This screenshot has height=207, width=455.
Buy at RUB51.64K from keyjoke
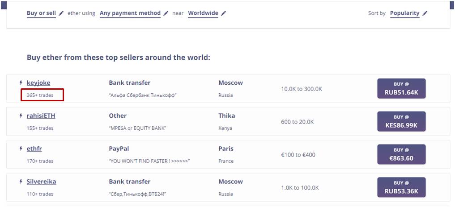[401, 89]
